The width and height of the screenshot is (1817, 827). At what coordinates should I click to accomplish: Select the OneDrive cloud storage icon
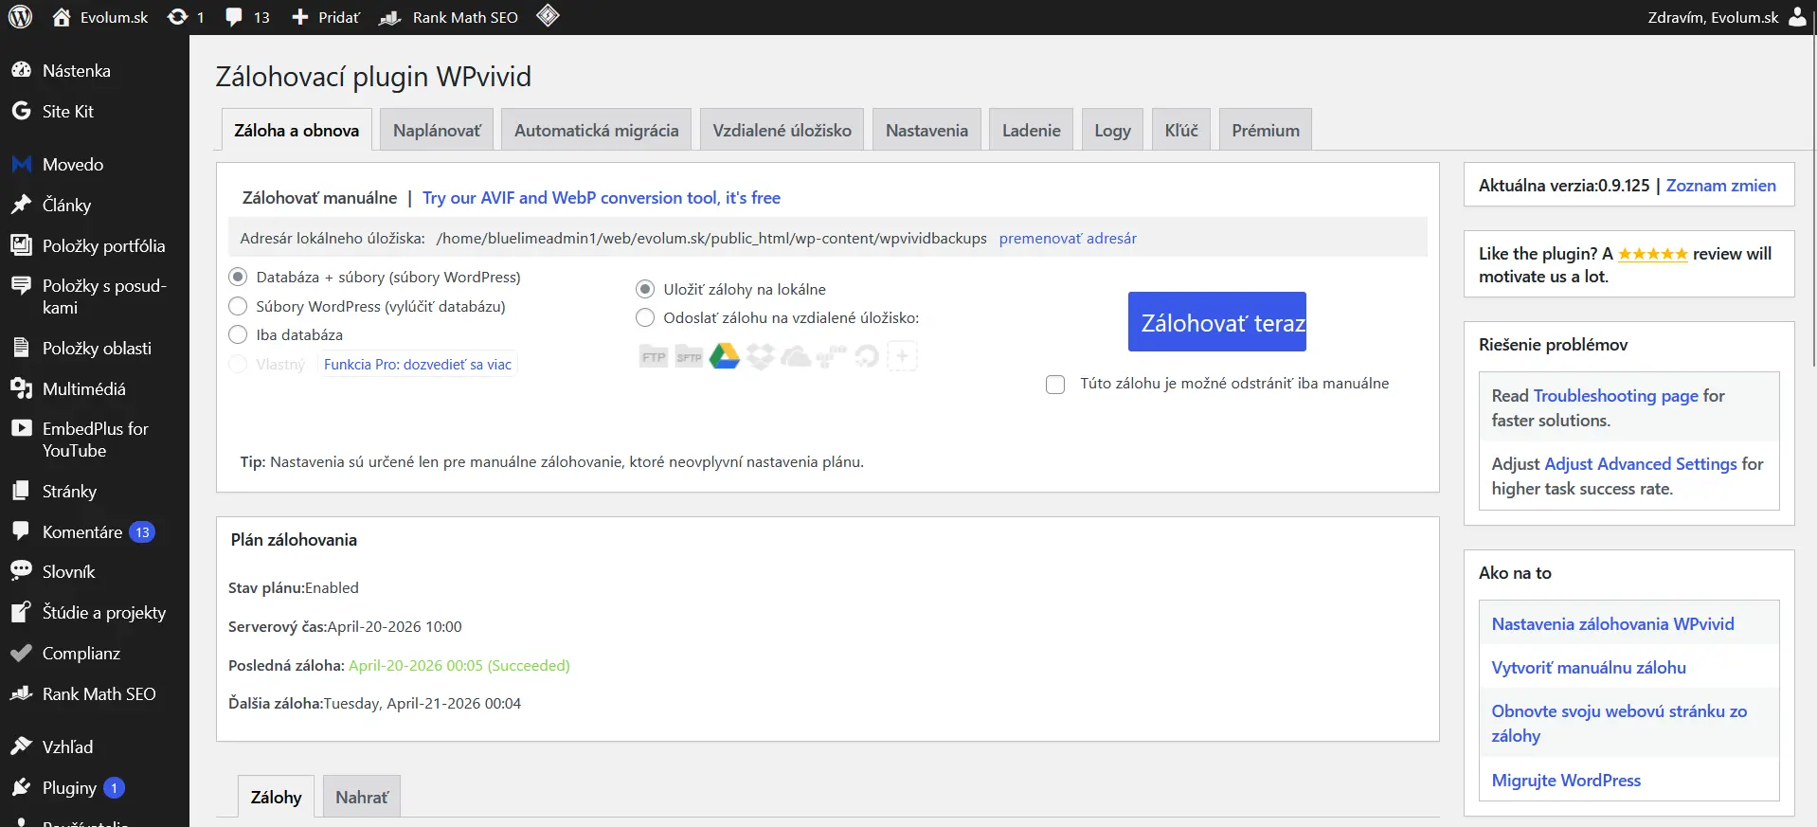(x=796, y=356)
